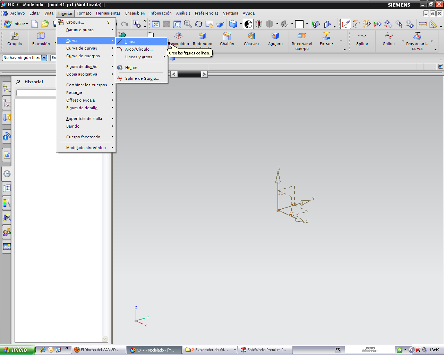Click the red edit section icon
Screen dimensions: 444x355
259,24
